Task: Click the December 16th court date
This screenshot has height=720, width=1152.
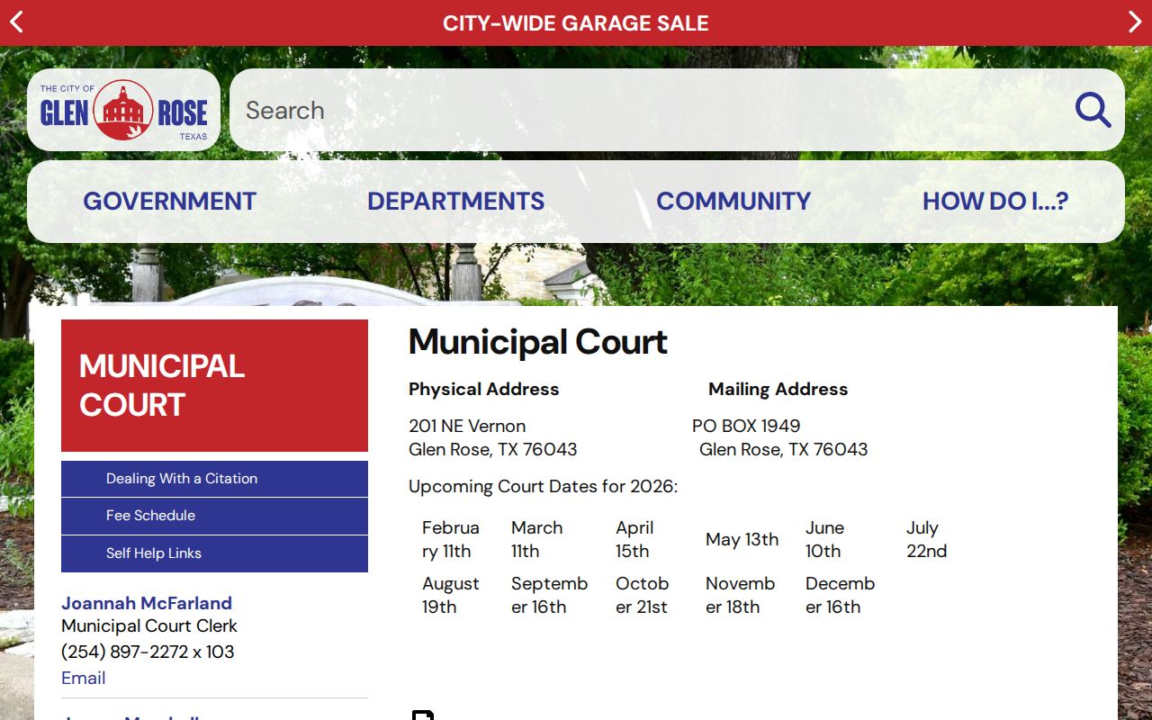Action: (841, 595)
